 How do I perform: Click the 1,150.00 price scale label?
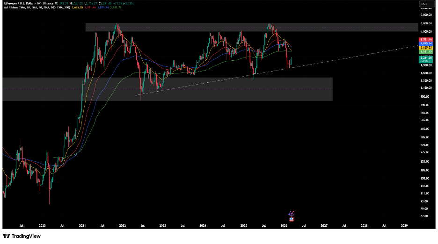[x=425, y=88]
